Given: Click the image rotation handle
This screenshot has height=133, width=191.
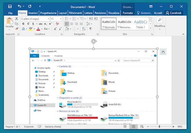Looking at the screenshot, I should point(93,42).
